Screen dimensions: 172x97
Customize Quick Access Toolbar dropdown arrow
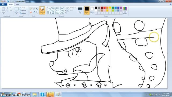[13, 1]
